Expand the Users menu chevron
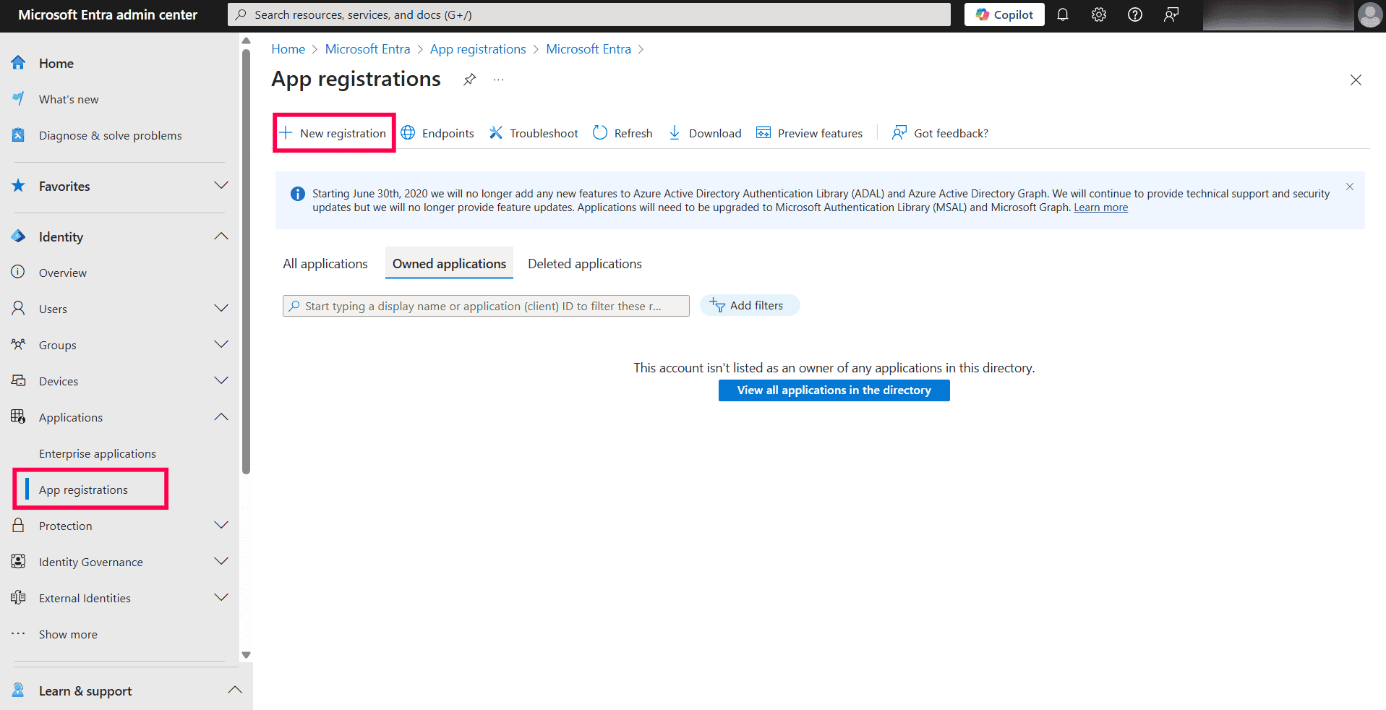Image resolution: width=1386 pixels, height=710 pixels. pos(221,309)
